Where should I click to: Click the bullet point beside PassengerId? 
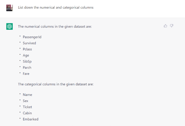click(x=20, y=36)
